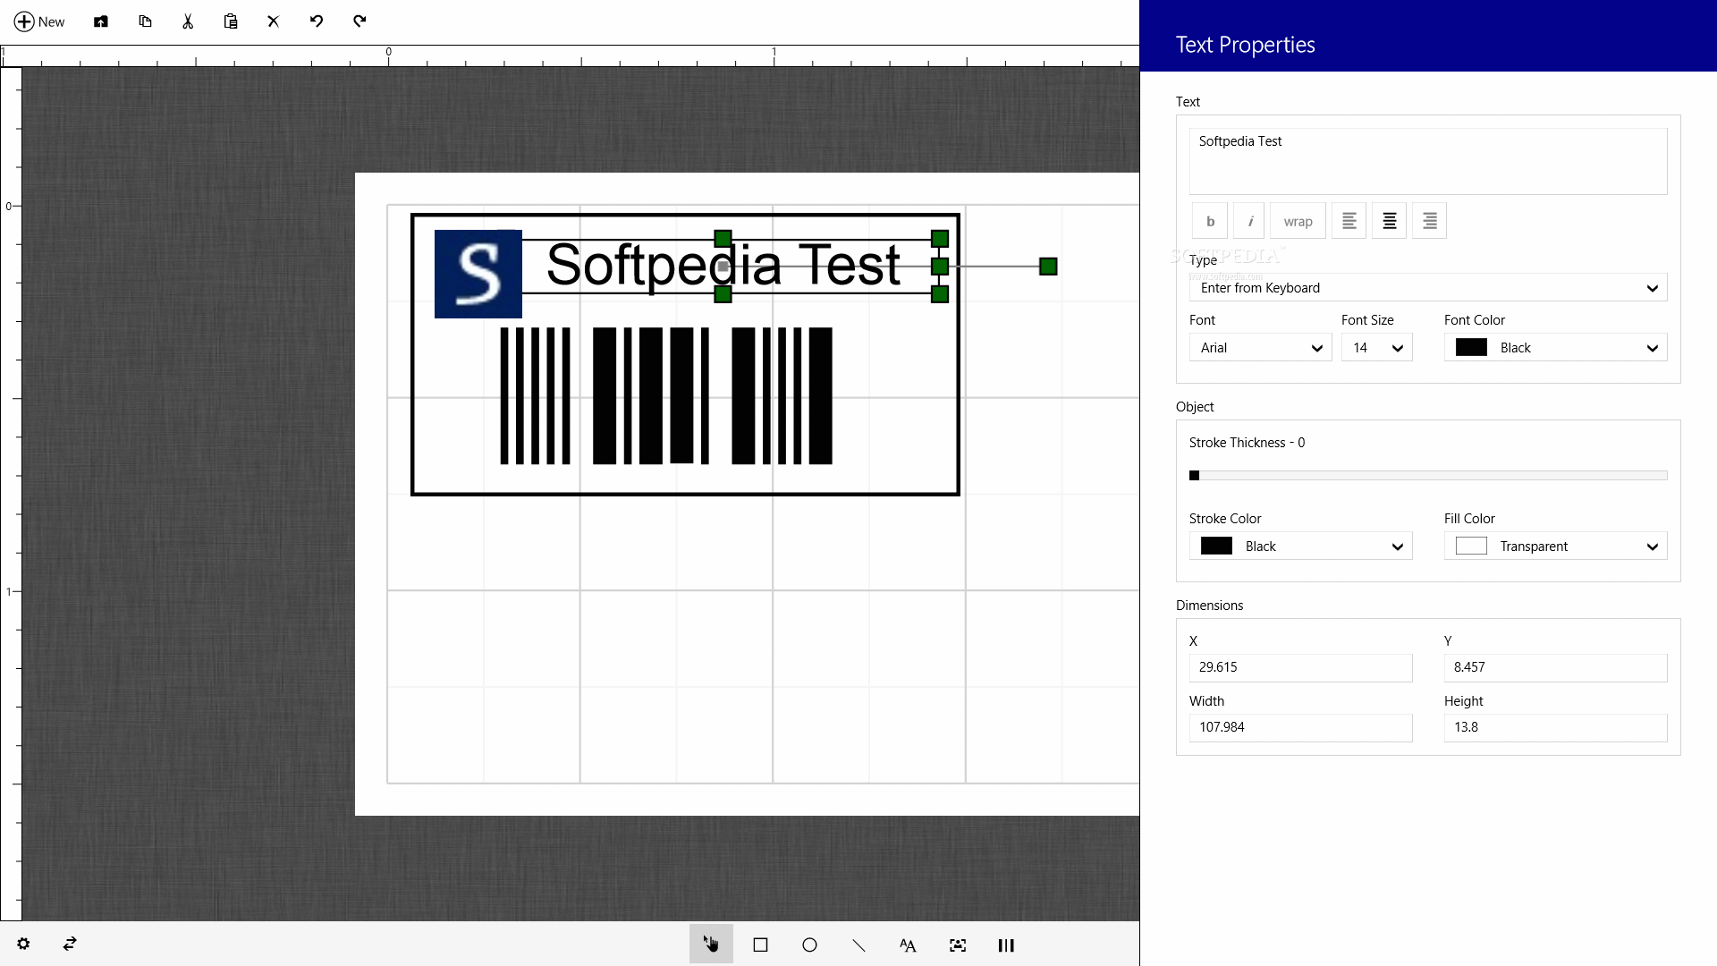Open the Font Color dropdown
This screenshot has height=966, width=1717.
click(1555, 348)
